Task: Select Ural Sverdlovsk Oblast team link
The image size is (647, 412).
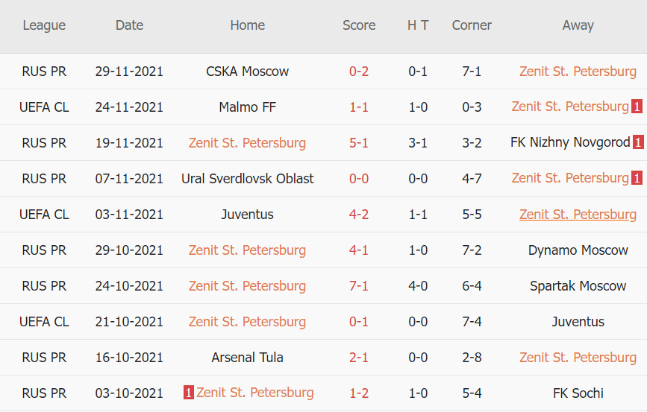Action: [x=248, y=179]
